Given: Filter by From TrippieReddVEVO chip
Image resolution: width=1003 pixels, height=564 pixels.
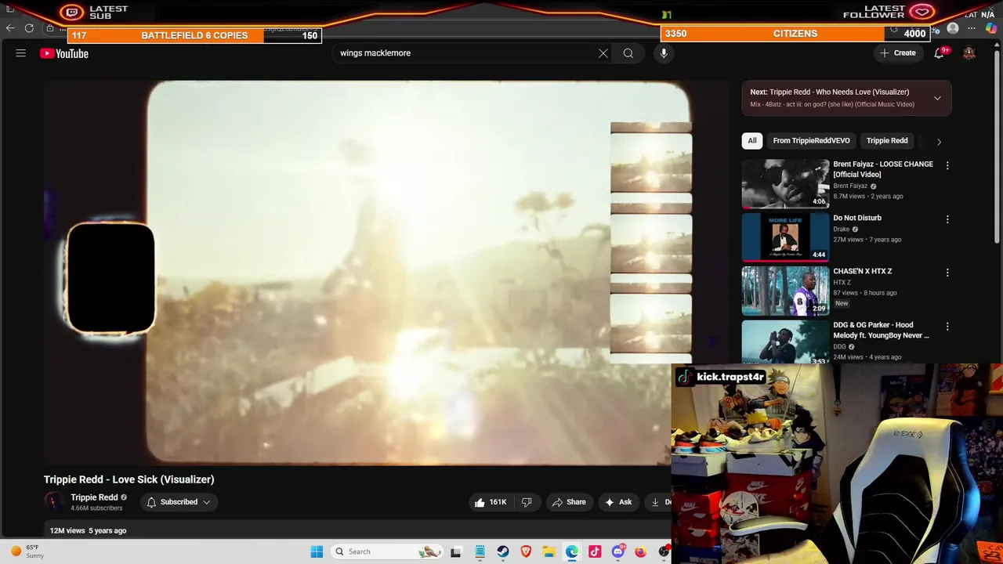Looking at the screenshot, I should pos(811,141).
